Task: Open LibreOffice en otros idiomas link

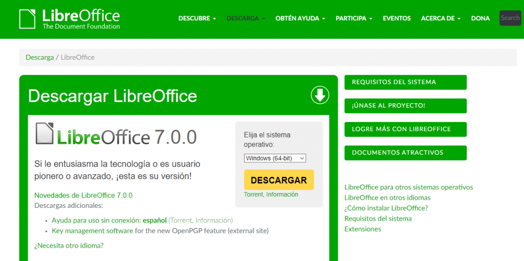Action: click(387, 198)
